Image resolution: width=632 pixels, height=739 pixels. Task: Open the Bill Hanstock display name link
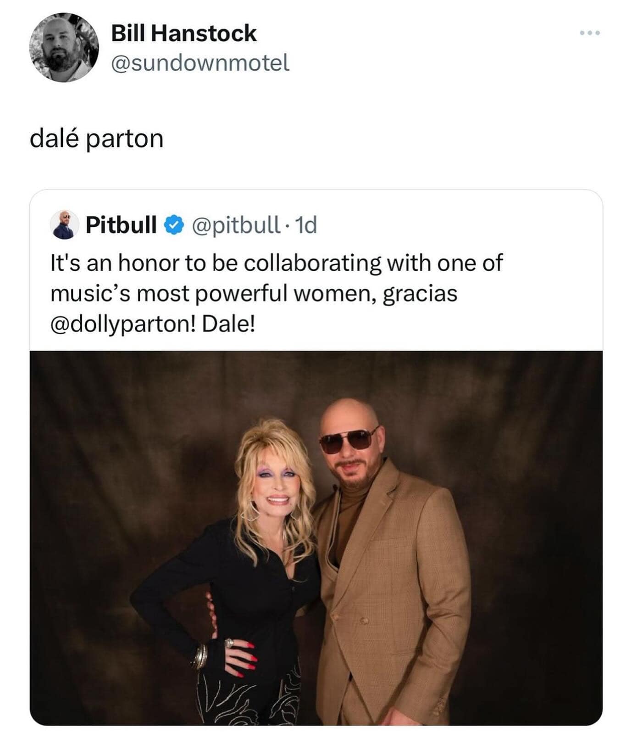point(183,34)
